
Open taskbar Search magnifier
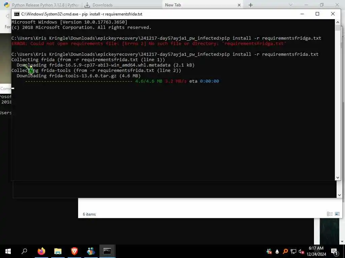(x=24, y=251)
